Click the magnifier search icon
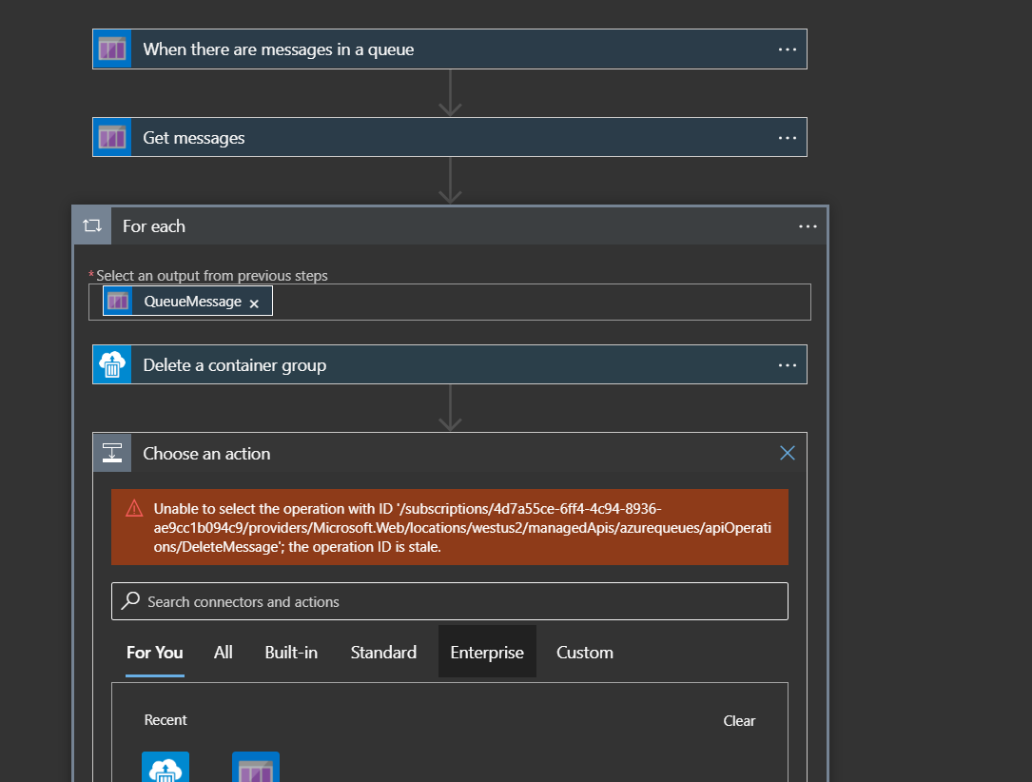This screenshot has height=782, width=1032. pyautogui.click(x=130, y=600)
